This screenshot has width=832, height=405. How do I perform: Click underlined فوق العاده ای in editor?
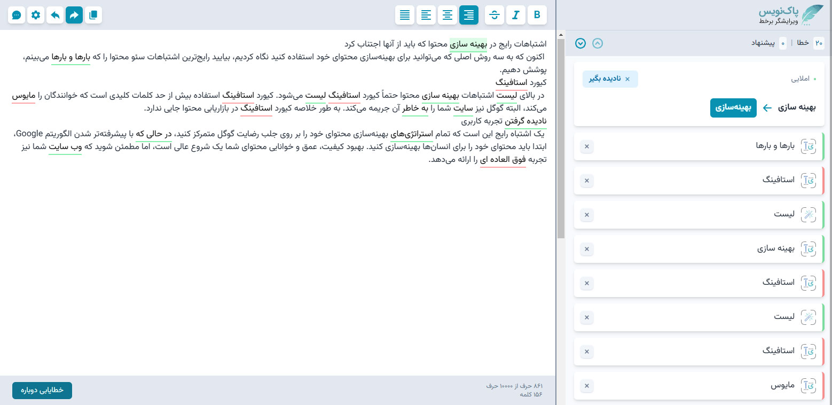(503, 160)
